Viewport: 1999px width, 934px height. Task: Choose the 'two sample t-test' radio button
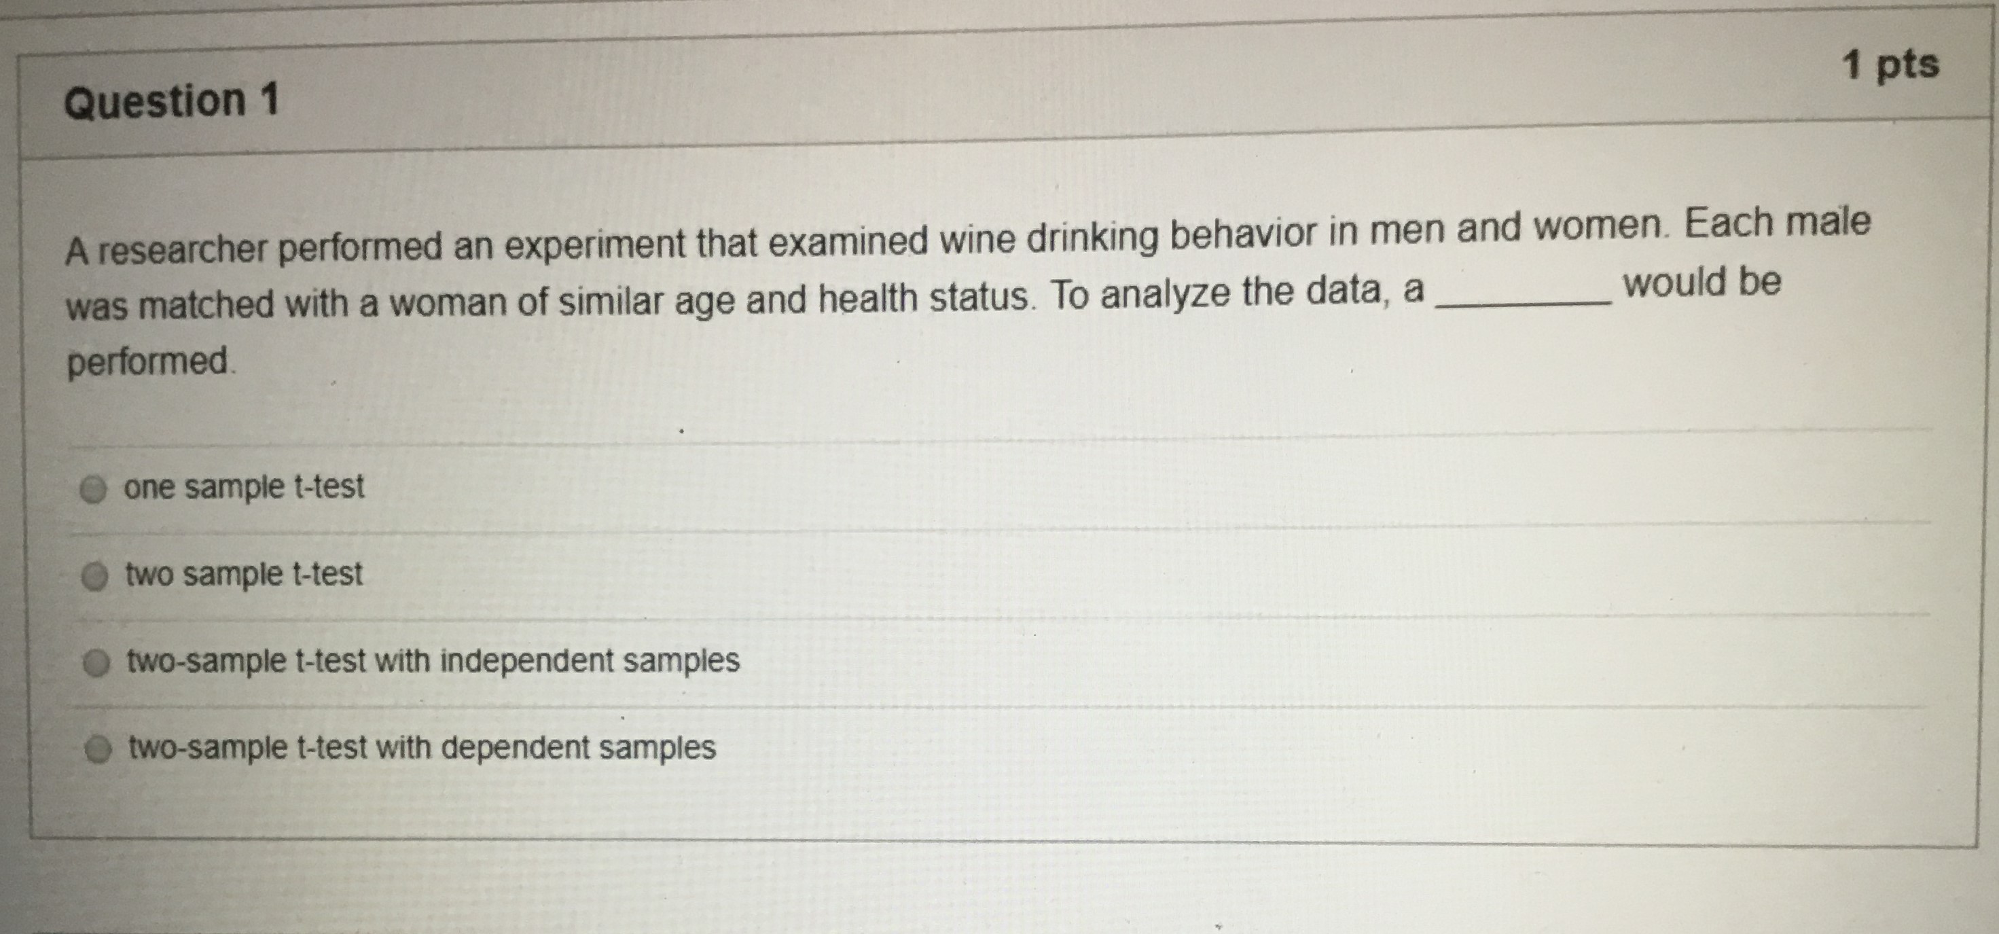[x=96, y=577]
